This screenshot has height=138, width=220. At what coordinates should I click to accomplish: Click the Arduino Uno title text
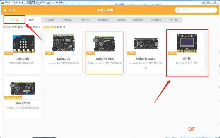tap(105, 58)
